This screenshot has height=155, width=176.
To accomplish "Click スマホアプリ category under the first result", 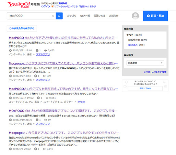I will coord(43,54).
